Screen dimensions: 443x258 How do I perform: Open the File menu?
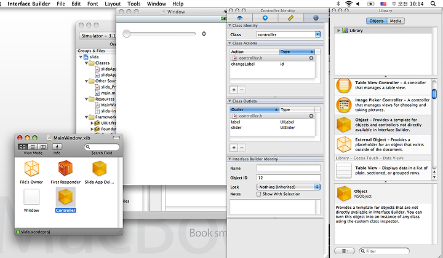coord(61,4)
